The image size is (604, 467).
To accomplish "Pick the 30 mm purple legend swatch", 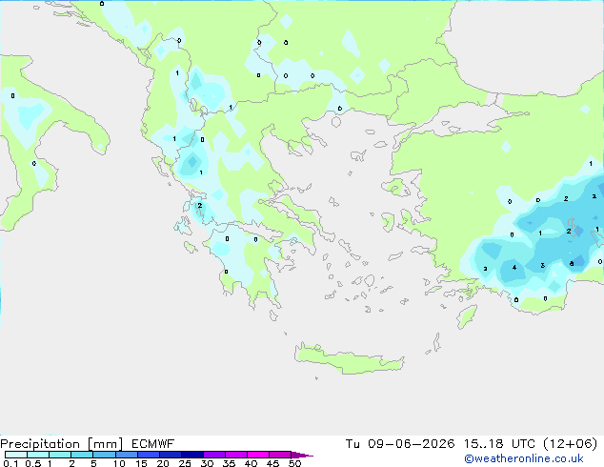I will click(213, 455).
